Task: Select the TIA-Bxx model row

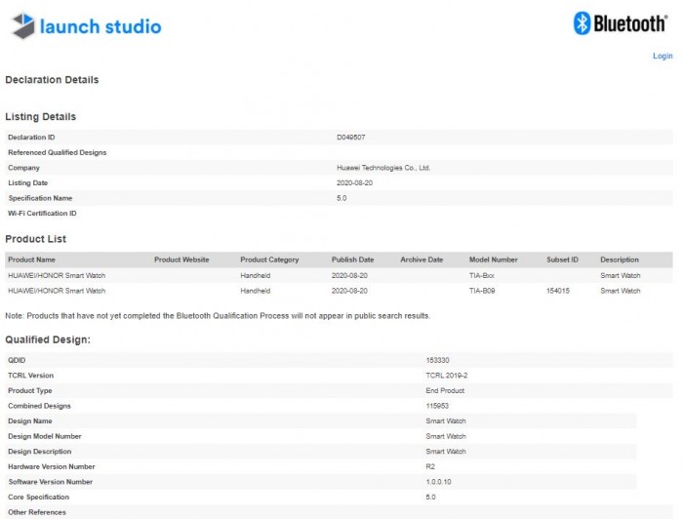Action: coord(483,275)
